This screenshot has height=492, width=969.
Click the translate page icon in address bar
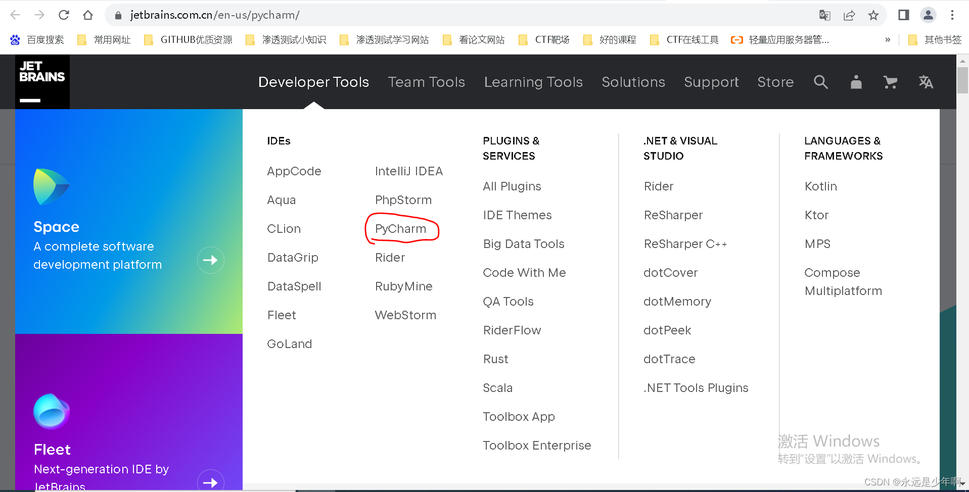[825, 15]
